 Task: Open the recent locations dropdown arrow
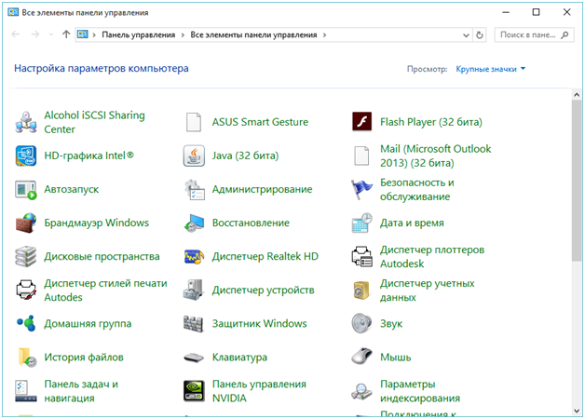coord(51,34)
